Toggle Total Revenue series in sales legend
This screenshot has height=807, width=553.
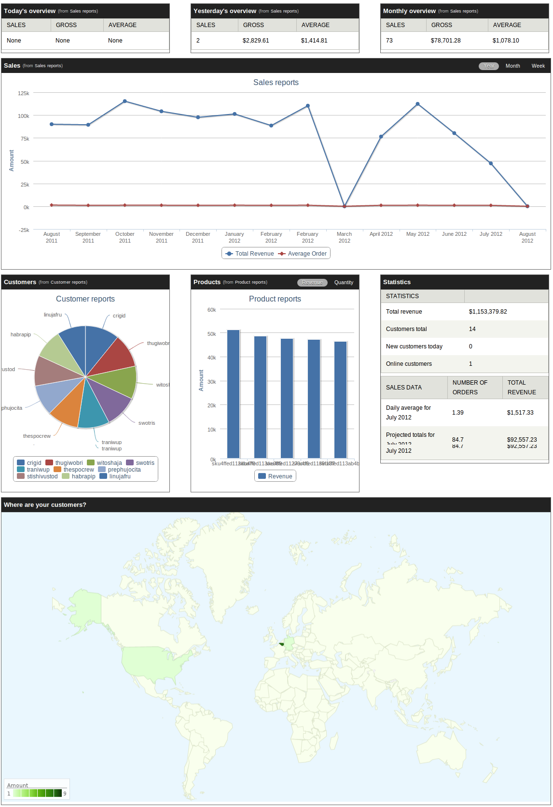pyautogui.click(x=249, y=254)
